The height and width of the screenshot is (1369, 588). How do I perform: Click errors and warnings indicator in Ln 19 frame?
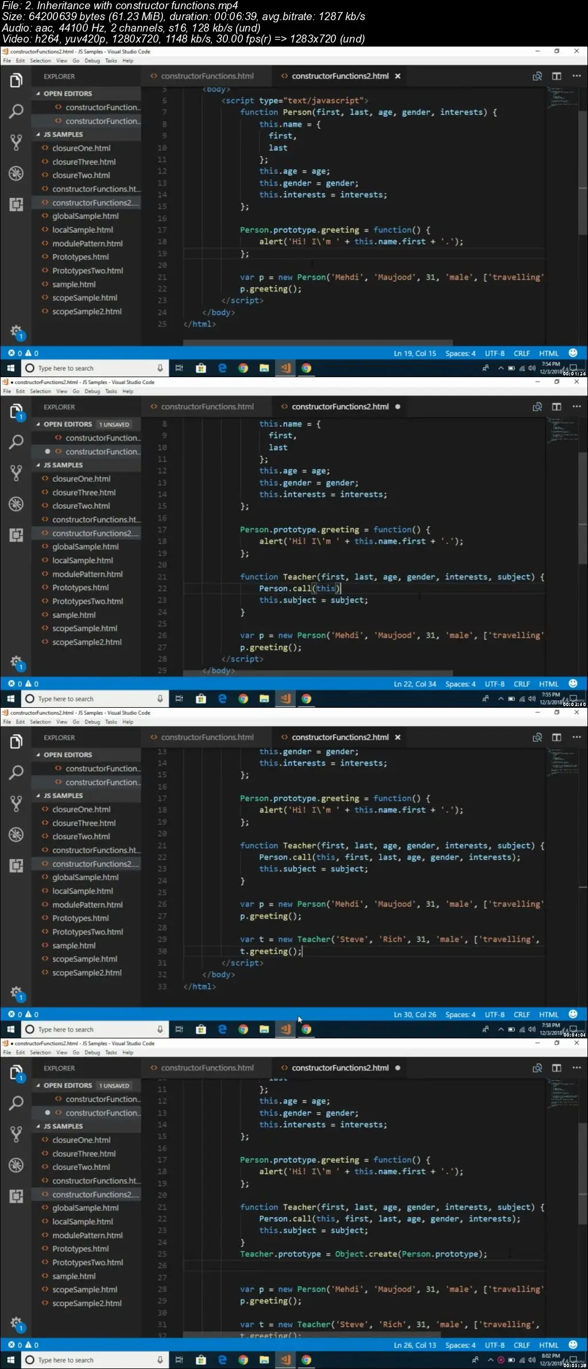[x=23, y=353]
